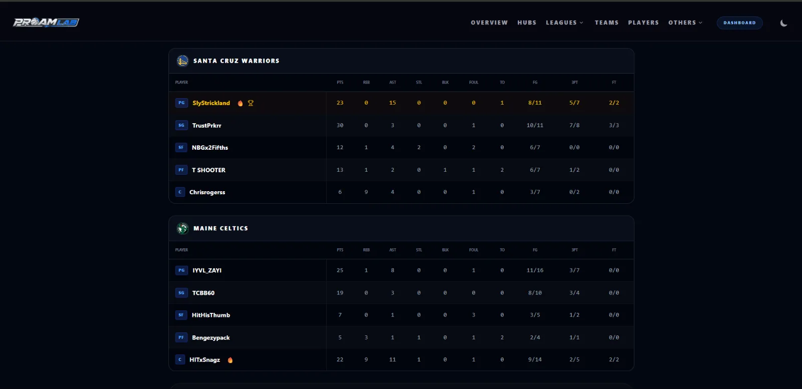The image size is (802, 389).
Task: Click the PTS column header in Warriors table
Action: coord(340,83)
